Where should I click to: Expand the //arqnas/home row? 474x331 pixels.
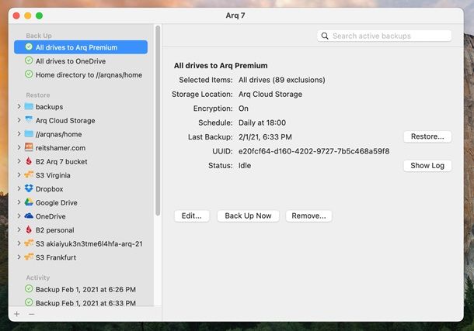pos(19,134)
